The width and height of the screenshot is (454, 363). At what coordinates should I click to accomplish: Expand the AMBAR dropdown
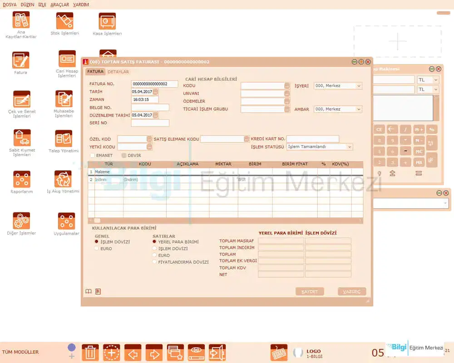tap(359, 109)
